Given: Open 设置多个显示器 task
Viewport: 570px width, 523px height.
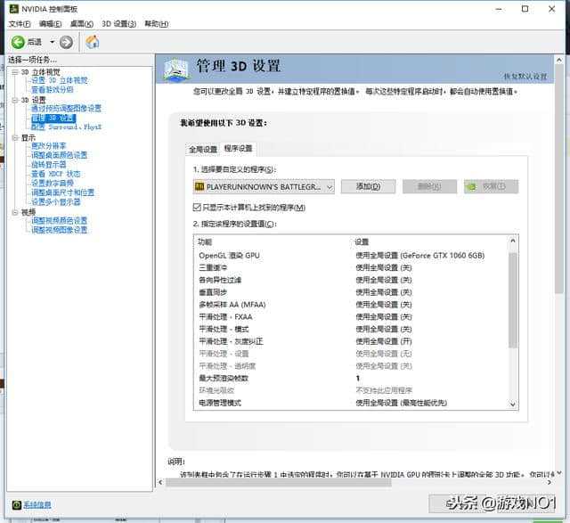Looking at the screenshot, I should click(55, 202).
